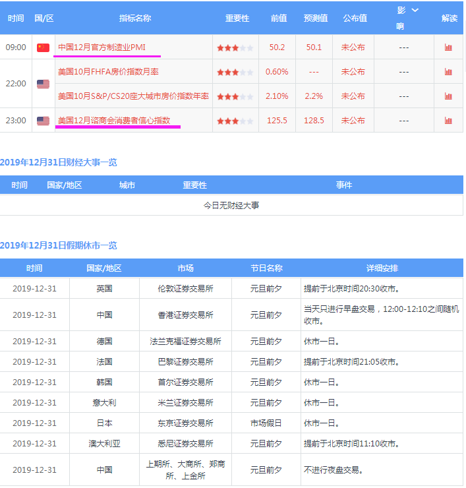This screenshot has width=466, height=488.
Task: Open chart icon for 美国12月谘商会消费者信心指数 row
Action: 448,121
